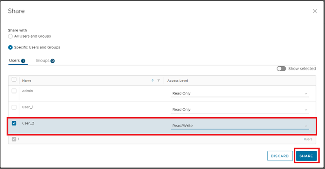
Task: Check the user_1 checkbox
Action: tap(14, 107)
